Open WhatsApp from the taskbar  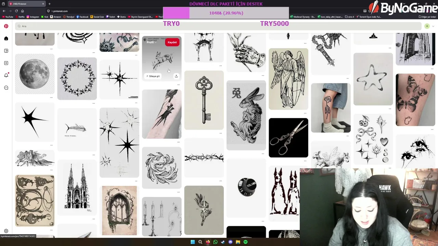click(x=215, y=242)
